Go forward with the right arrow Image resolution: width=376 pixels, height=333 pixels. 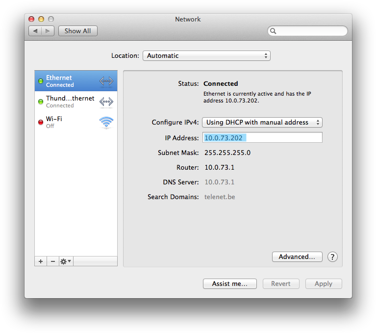coord(48,31)
